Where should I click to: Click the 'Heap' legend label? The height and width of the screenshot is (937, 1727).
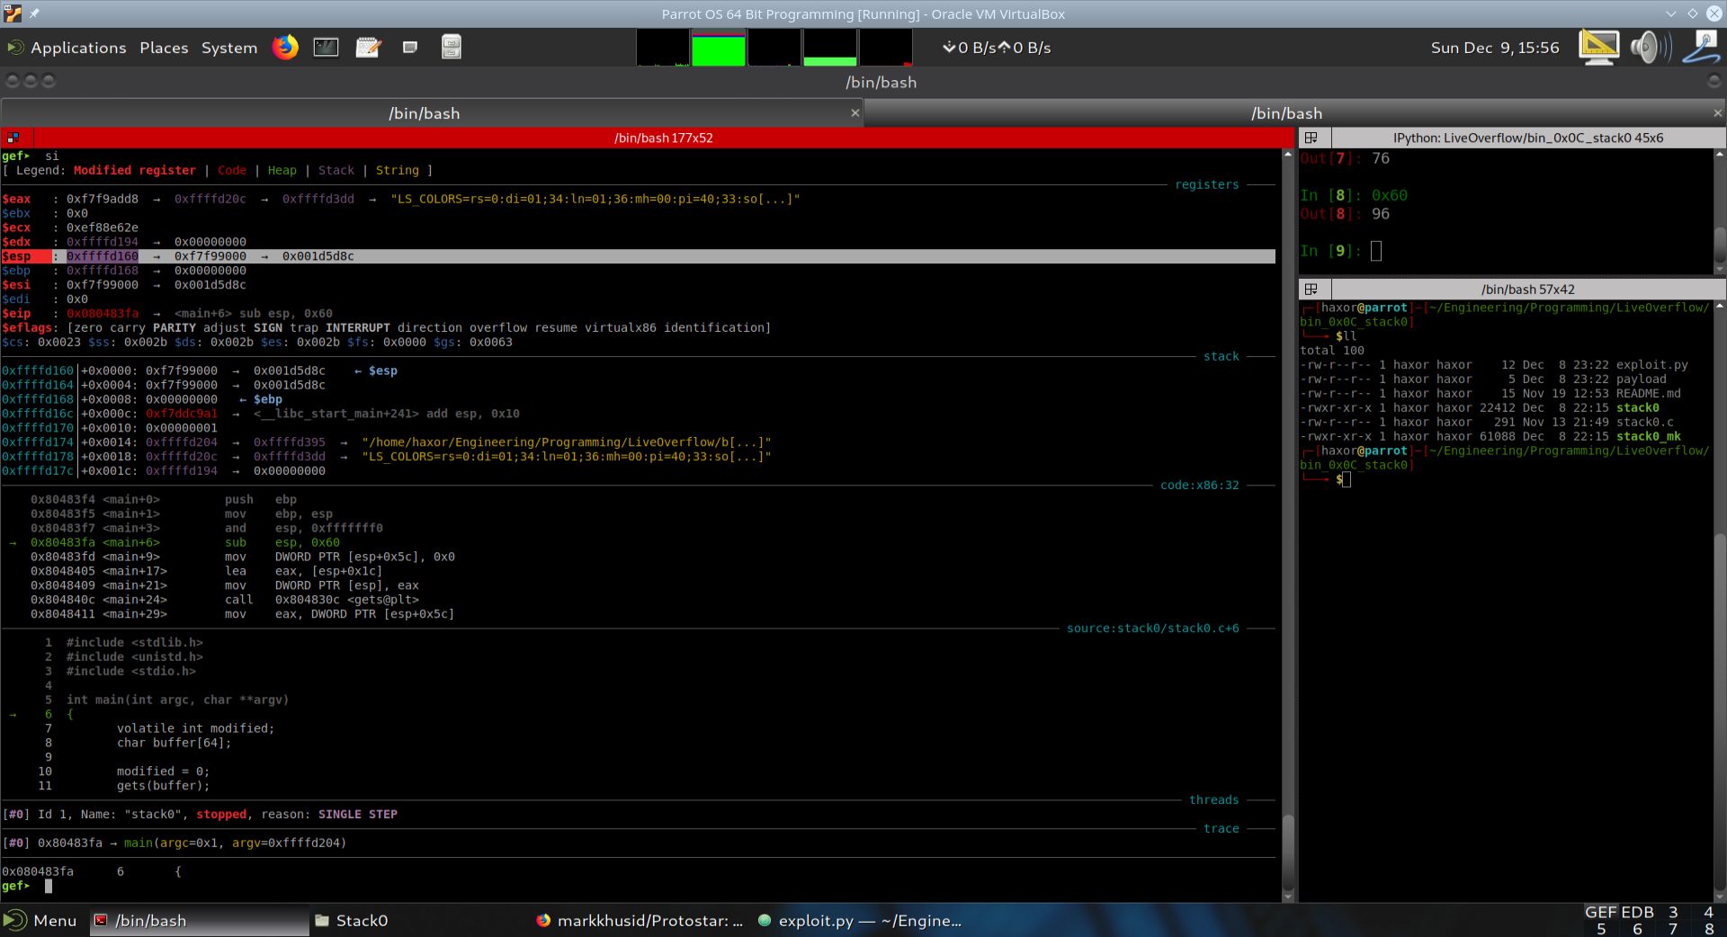(282, 170)
